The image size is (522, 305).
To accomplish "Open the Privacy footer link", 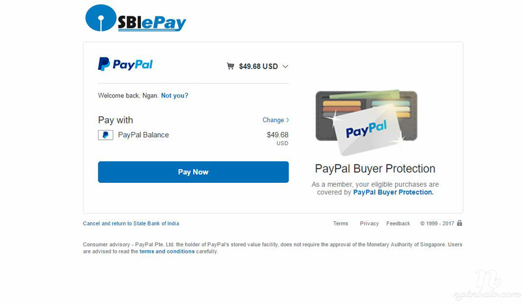I will [x=369, y=223].
